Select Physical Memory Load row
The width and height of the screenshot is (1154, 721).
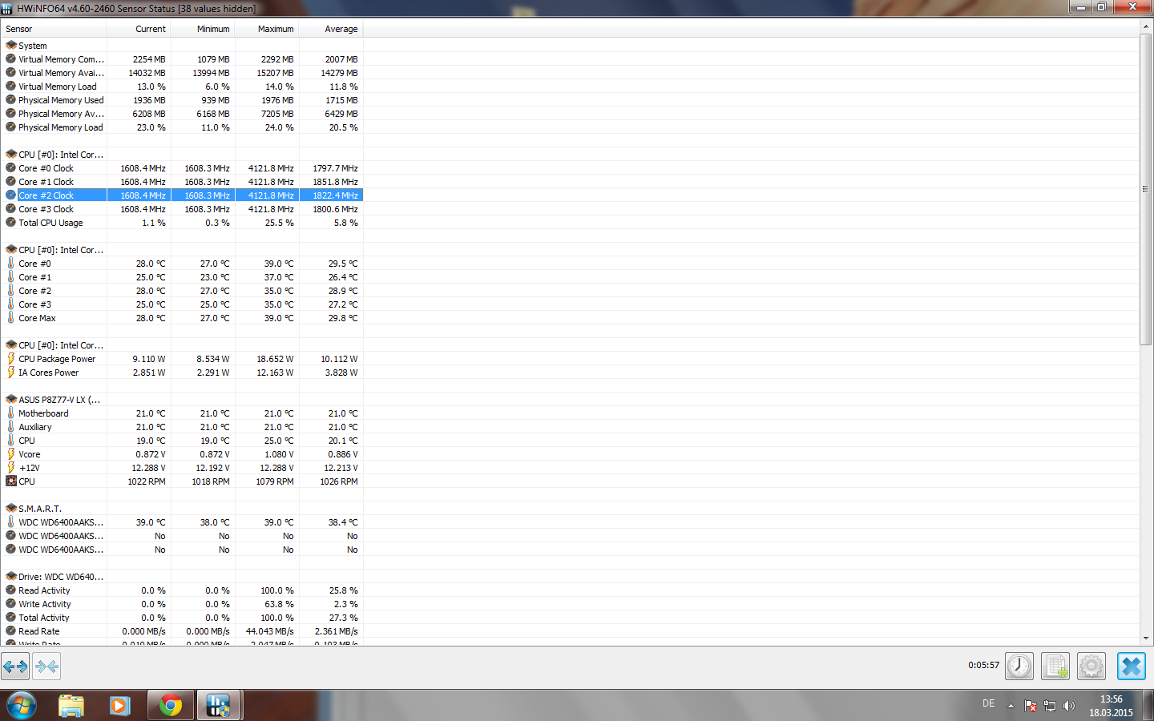click(x=182, y=127)
